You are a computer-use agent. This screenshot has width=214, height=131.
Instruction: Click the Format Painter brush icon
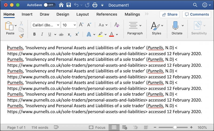pyautogui.click(x=21, y=36)
